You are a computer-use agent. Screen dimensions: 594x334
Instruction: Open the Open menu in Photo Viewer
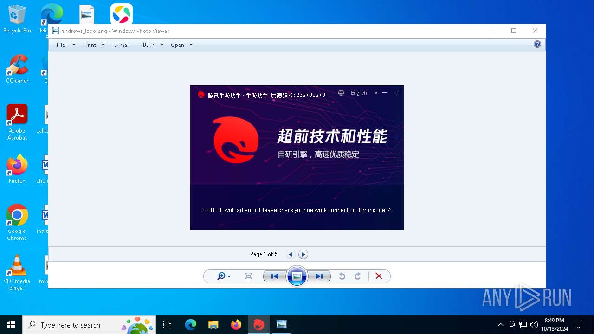pyautogui.click(x=177, y=45)
